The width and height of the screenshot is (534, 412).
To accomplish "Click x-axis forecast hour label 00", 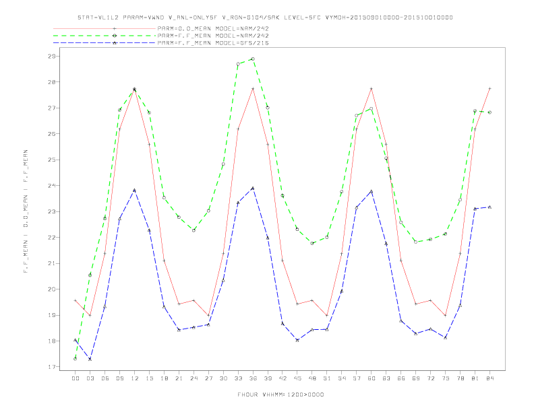I will pos(76,378).
